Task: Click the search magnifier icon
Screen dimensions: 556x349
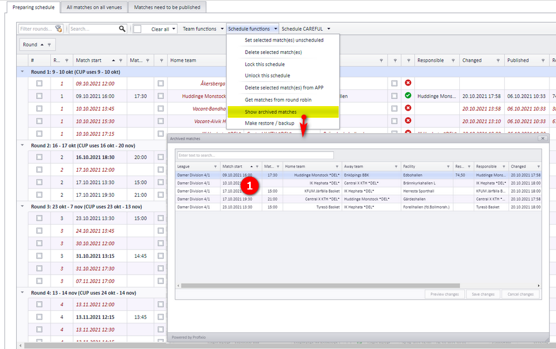Action: (x=122, y=29)
